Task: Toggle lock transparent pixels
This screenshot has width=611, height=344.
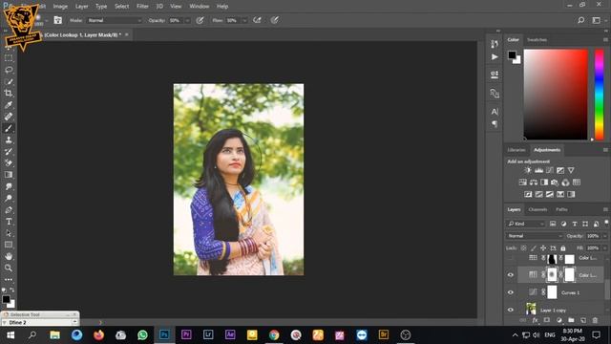Action: point(523,248)
